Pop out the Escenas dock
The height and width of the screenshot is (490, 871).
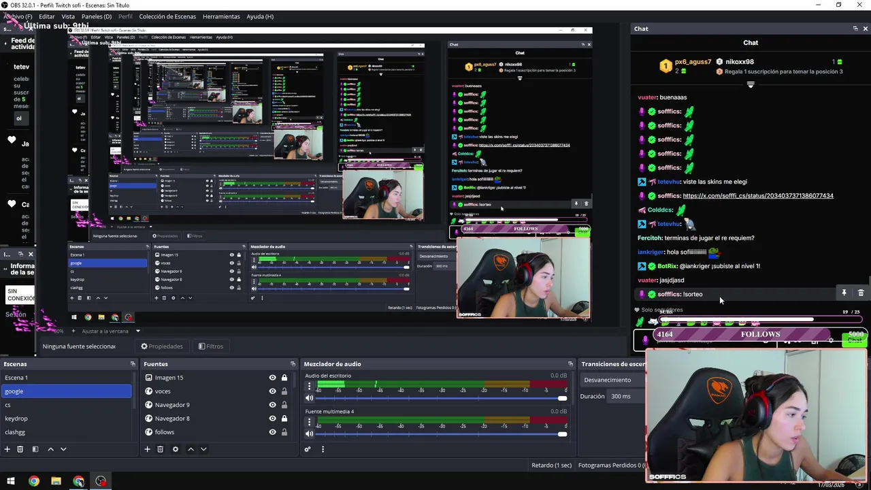click(x=133, y=364)
